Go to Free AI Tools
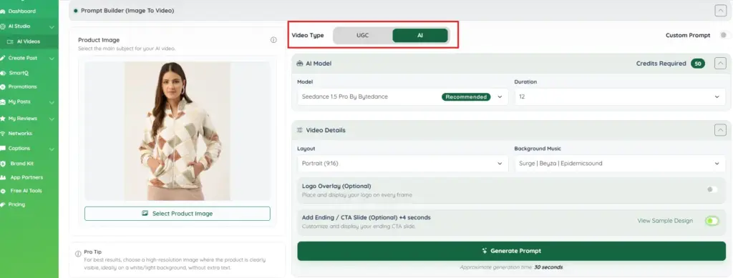This screenshot has height=278, width=733. tap(26, 191)
